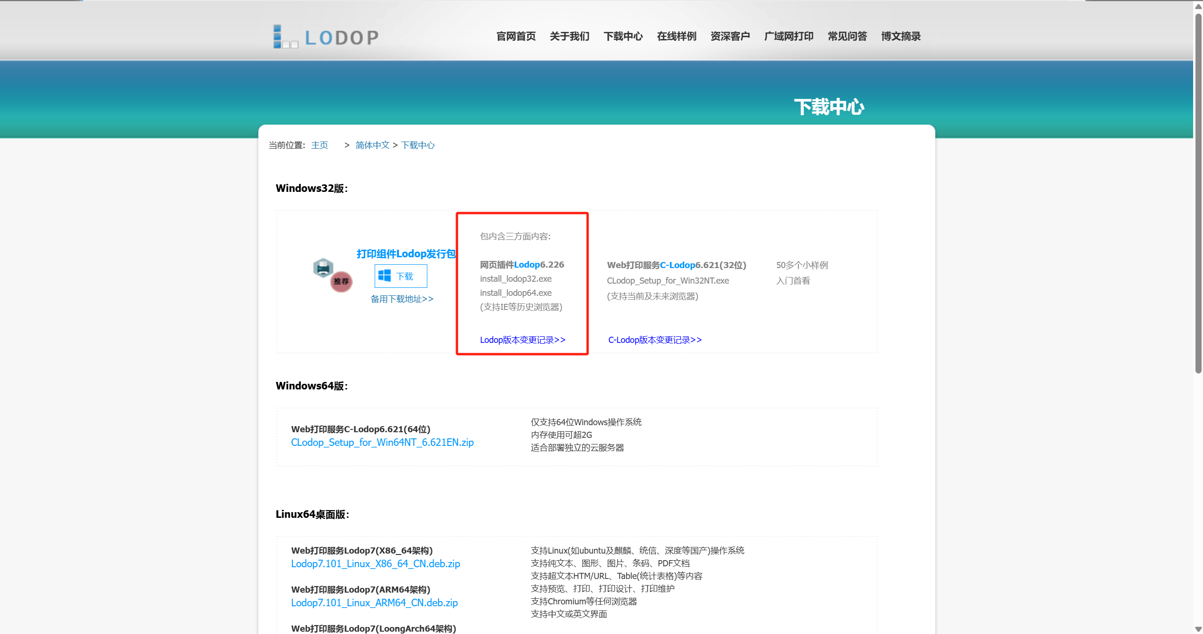This screenshot has height=634, width=1203.
Task: Go to 下载中心 in top navigation
Action: click(x=623, y=36)
